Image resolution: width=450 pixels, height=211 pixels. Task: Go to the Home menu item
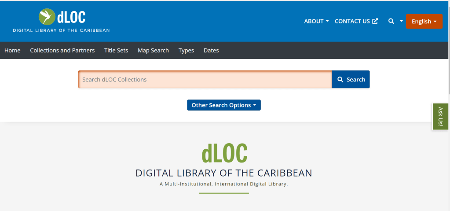point(12,51)
